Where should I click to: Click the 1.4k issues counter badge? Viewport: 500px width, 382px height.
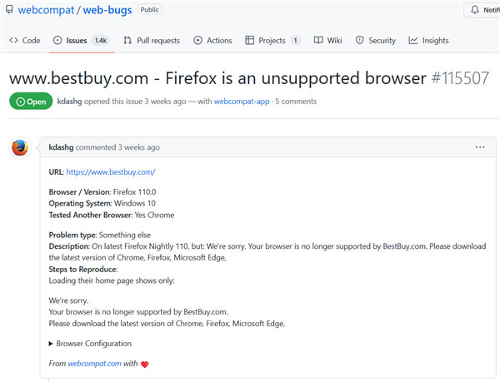[101, 41]
